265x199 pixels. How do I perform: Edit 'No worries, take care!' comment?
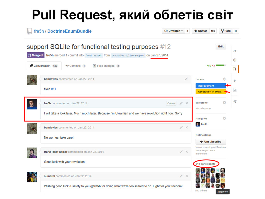point(181,127)
